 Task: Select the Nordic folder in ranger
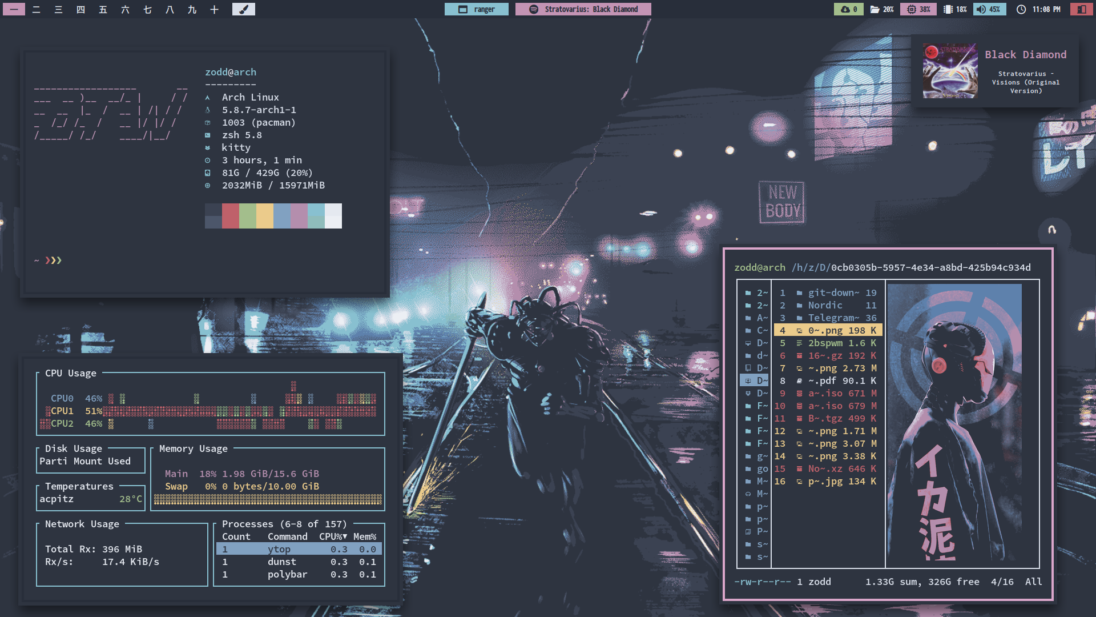pos(825,305)
